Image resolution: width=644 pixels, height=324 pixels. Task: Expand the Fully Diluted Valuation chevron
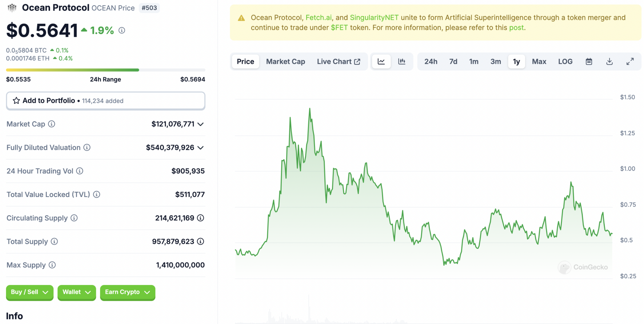click(201, 147)
